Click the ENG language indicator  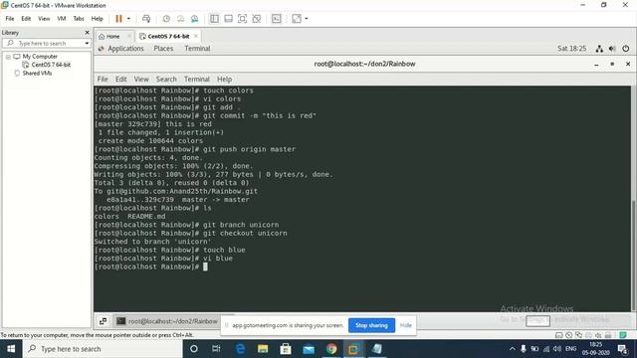tap(570, 349)
